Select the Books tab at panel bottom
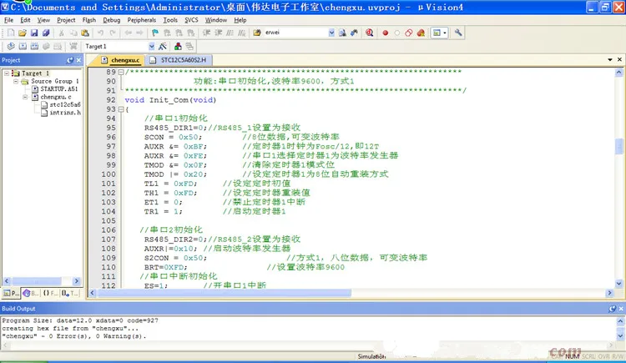The width and height of the screenshot is (626, 363). (31, 293)
